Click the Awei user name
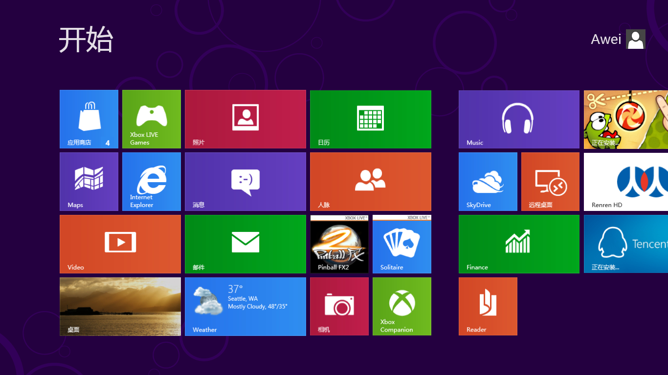The height and width of the screenshot is (375, 668). point(606,39)
